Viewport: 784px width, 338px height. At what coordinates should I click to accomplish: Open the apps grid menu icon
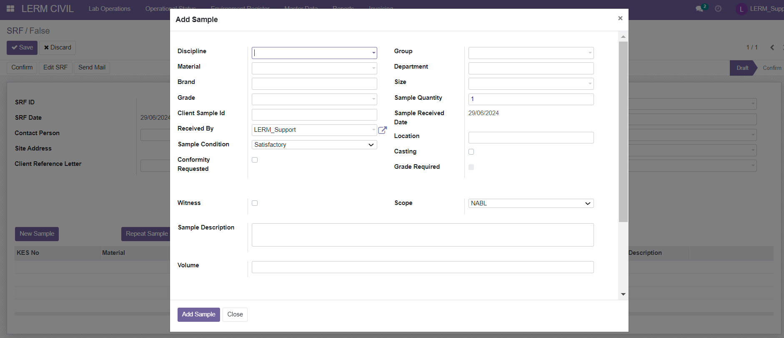(x=10, y=8)
